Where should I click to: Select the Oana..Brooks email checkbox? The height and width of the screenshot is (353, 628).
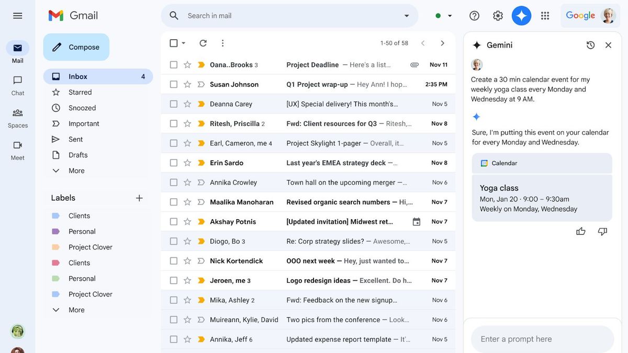174,65
